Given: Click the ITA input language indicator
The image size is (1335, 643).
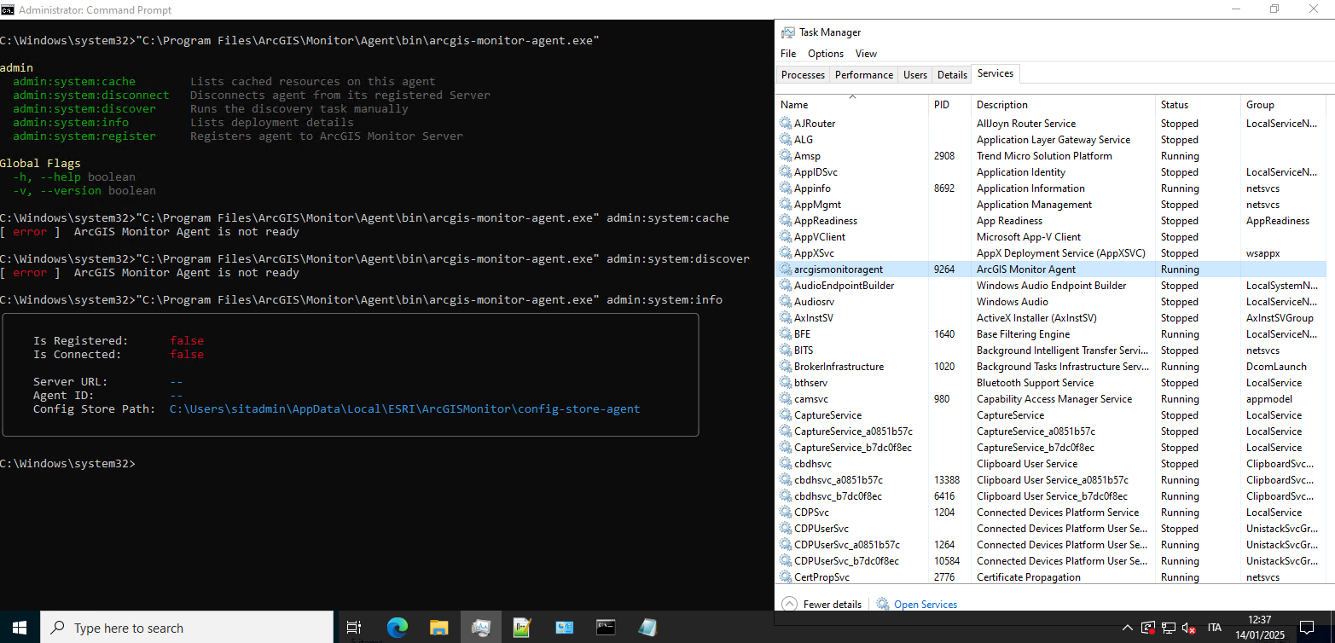Looking at the screenshot, I should tap(1214, 628).
